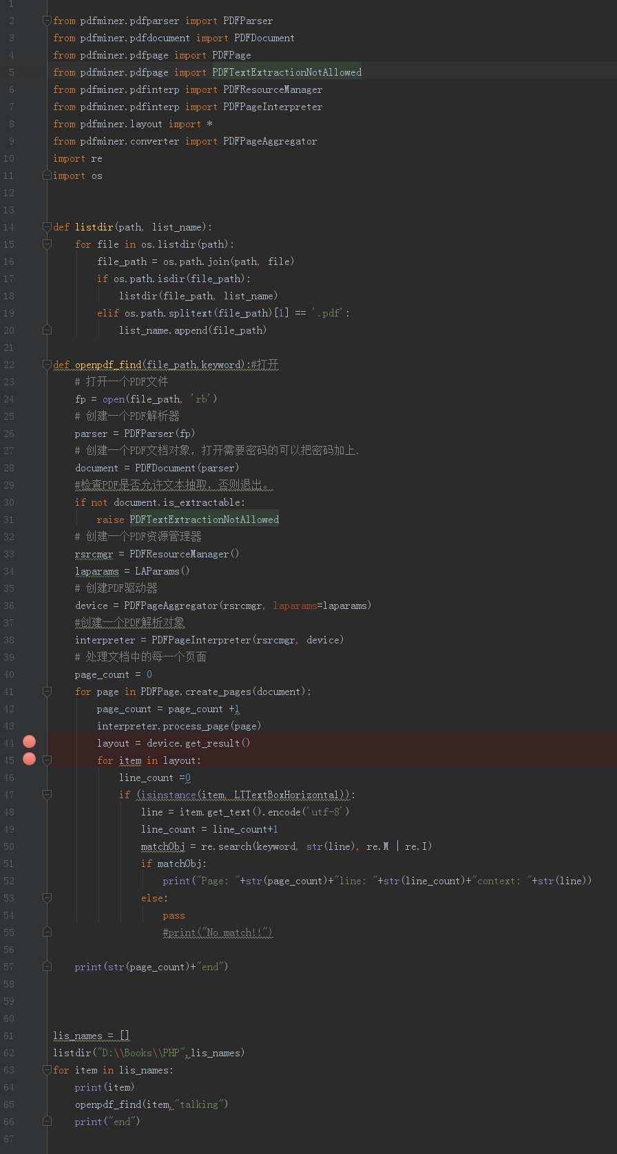The image size is (617, 1154).
Task: Click 'raise' keyword on line 31
Action: tap(110, 520)
